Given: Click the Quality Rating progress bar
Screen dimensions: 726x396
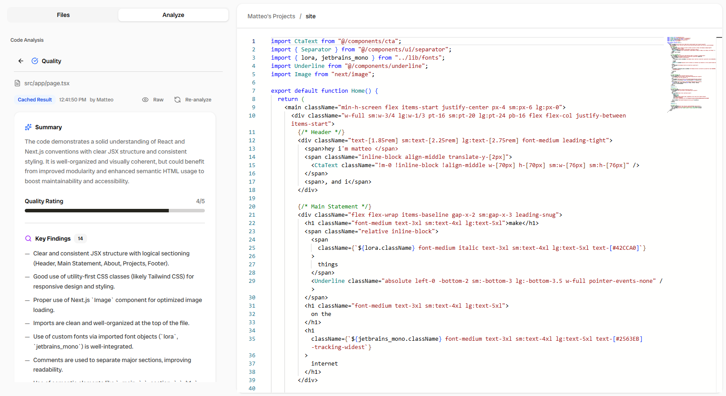Looking at the screenshot, I should pos(114,211).
